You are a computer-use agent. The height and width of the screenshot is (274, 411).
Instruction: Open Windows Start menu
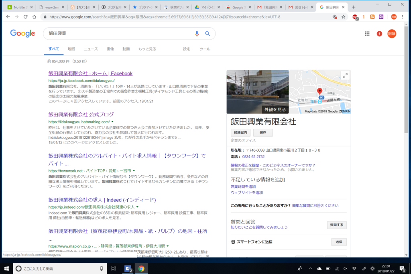coord(6,268)
